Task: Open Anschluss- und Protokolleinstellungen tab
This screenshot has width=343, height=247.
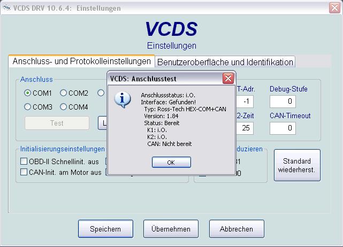Action: pos(81,61)
